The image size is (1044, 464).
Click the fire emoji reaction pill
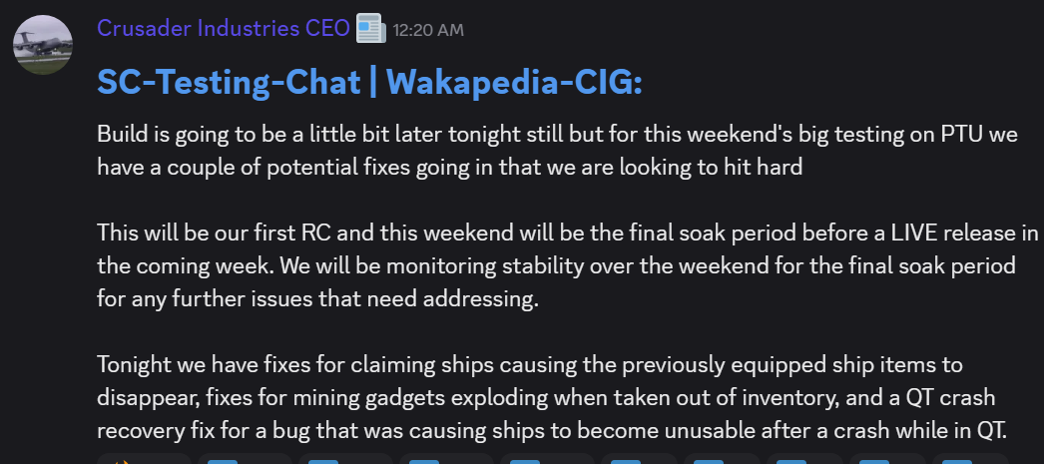[x=145, y=459]
